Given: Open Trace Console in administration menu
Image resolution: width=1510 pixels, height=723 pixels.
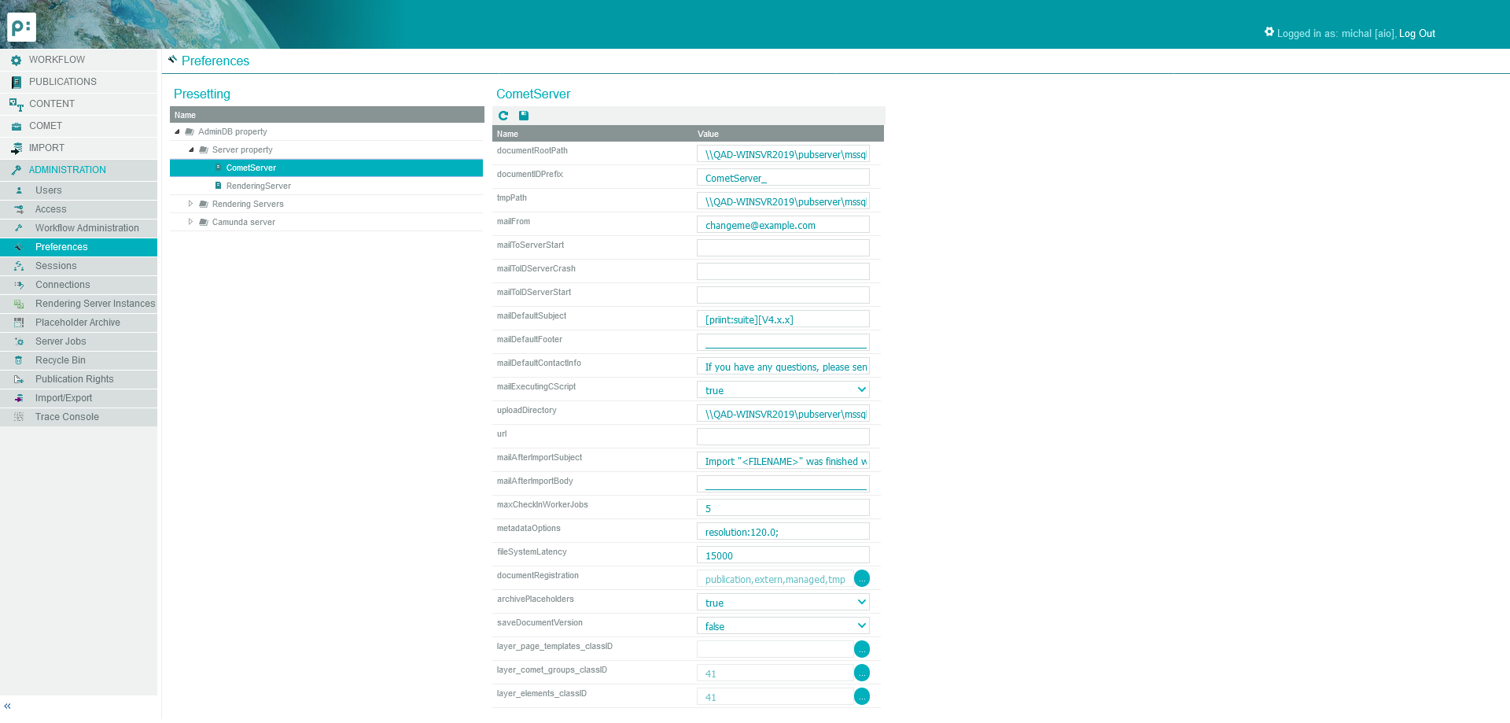Looking at the screenshot, I should pyautogui.click(x=67, y=417).
